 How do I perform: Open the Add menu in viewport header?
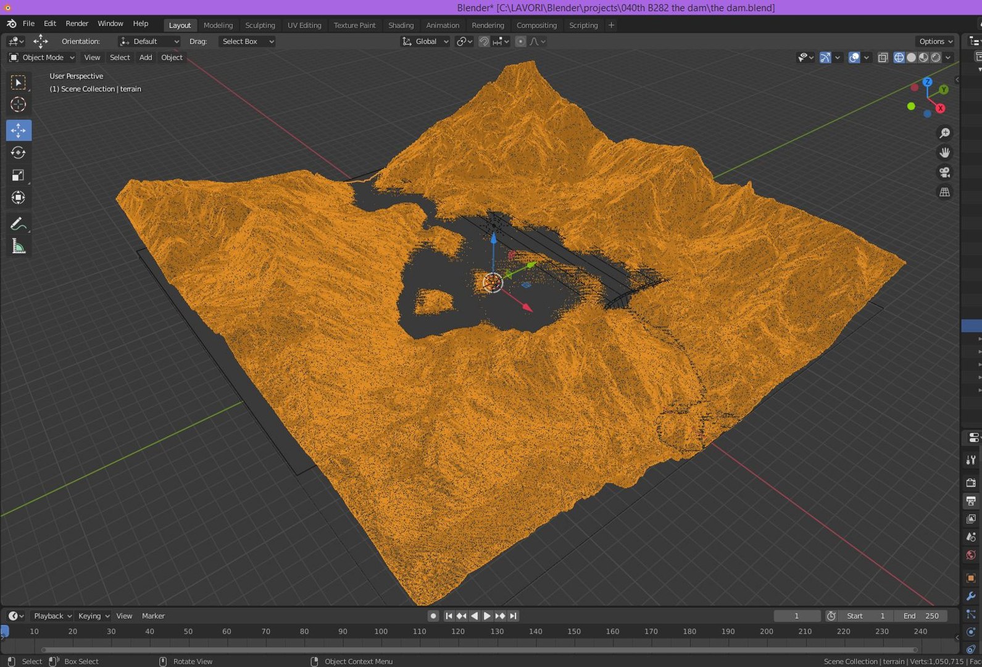(x=146, y=57)
